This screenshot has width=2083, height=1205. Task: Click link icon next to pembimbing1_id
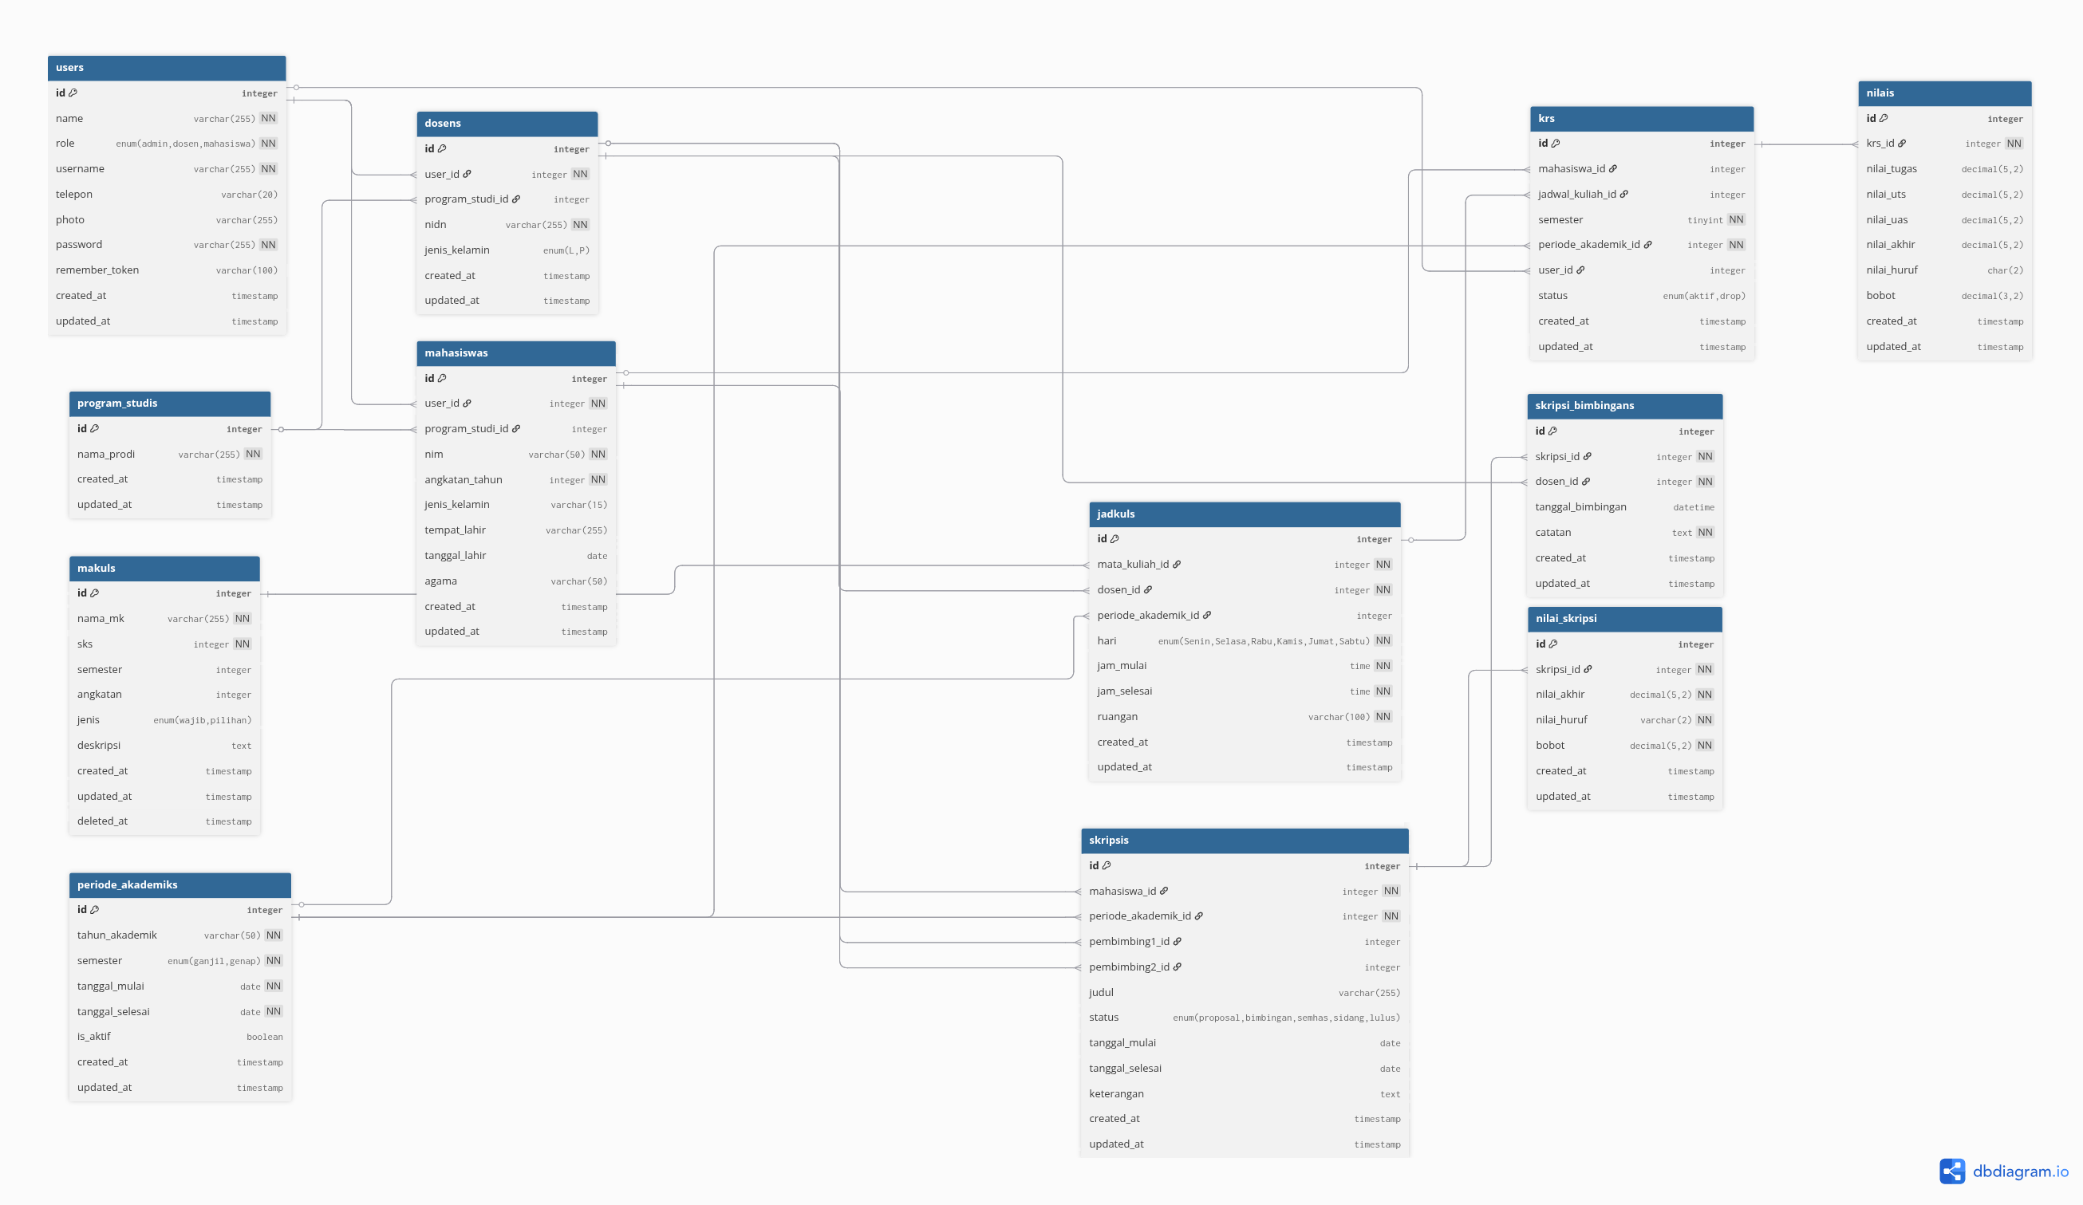[x=1177, y=941]
